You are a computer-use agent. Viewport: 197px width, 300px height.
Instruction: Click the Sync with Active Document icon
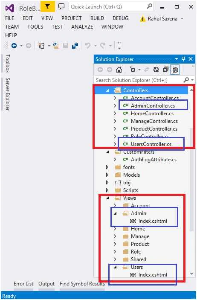tap(147, 70)
